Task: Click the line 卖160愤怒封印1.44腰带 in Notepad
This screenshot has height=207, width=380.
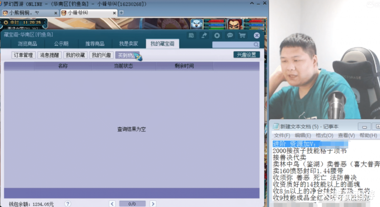Action: [x=308, y=171]
